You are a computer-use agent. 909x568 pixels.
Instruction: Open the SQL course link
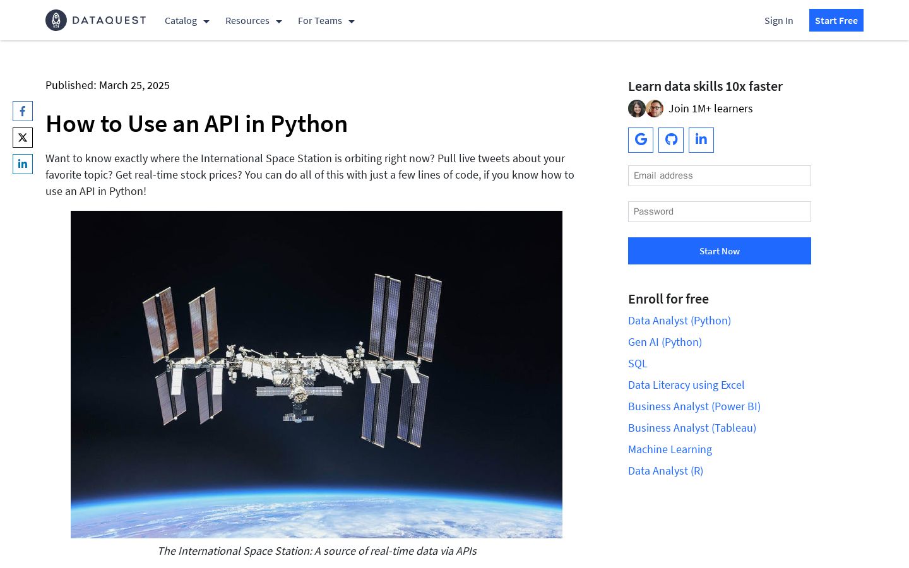click(638, 364)
